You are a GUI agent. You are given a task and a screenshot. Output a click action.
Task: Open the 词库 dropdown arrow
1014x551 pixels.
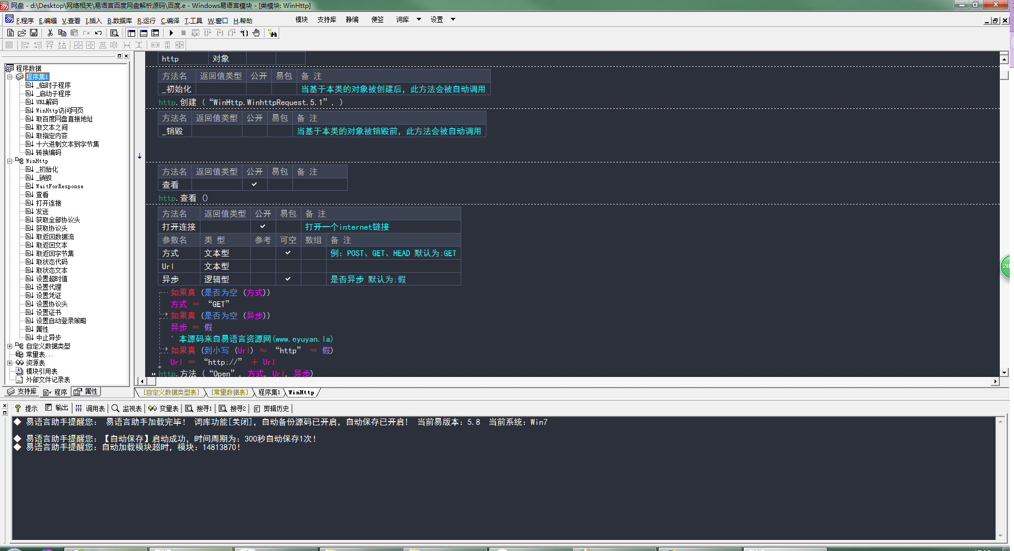(419, 19)
